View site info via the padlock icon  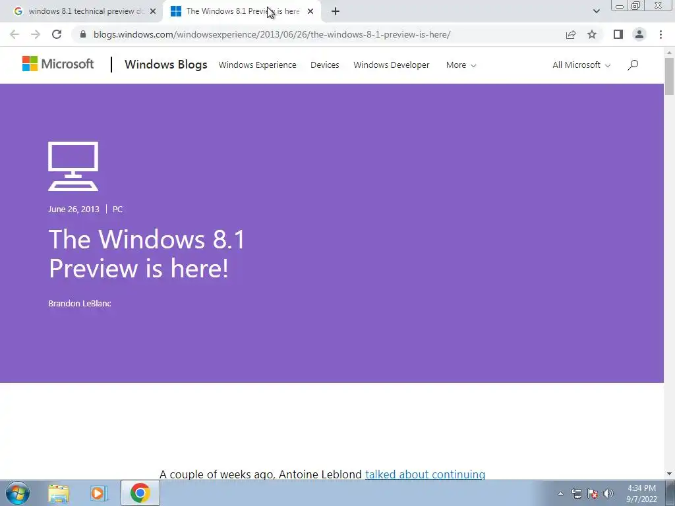pos(84,34)
